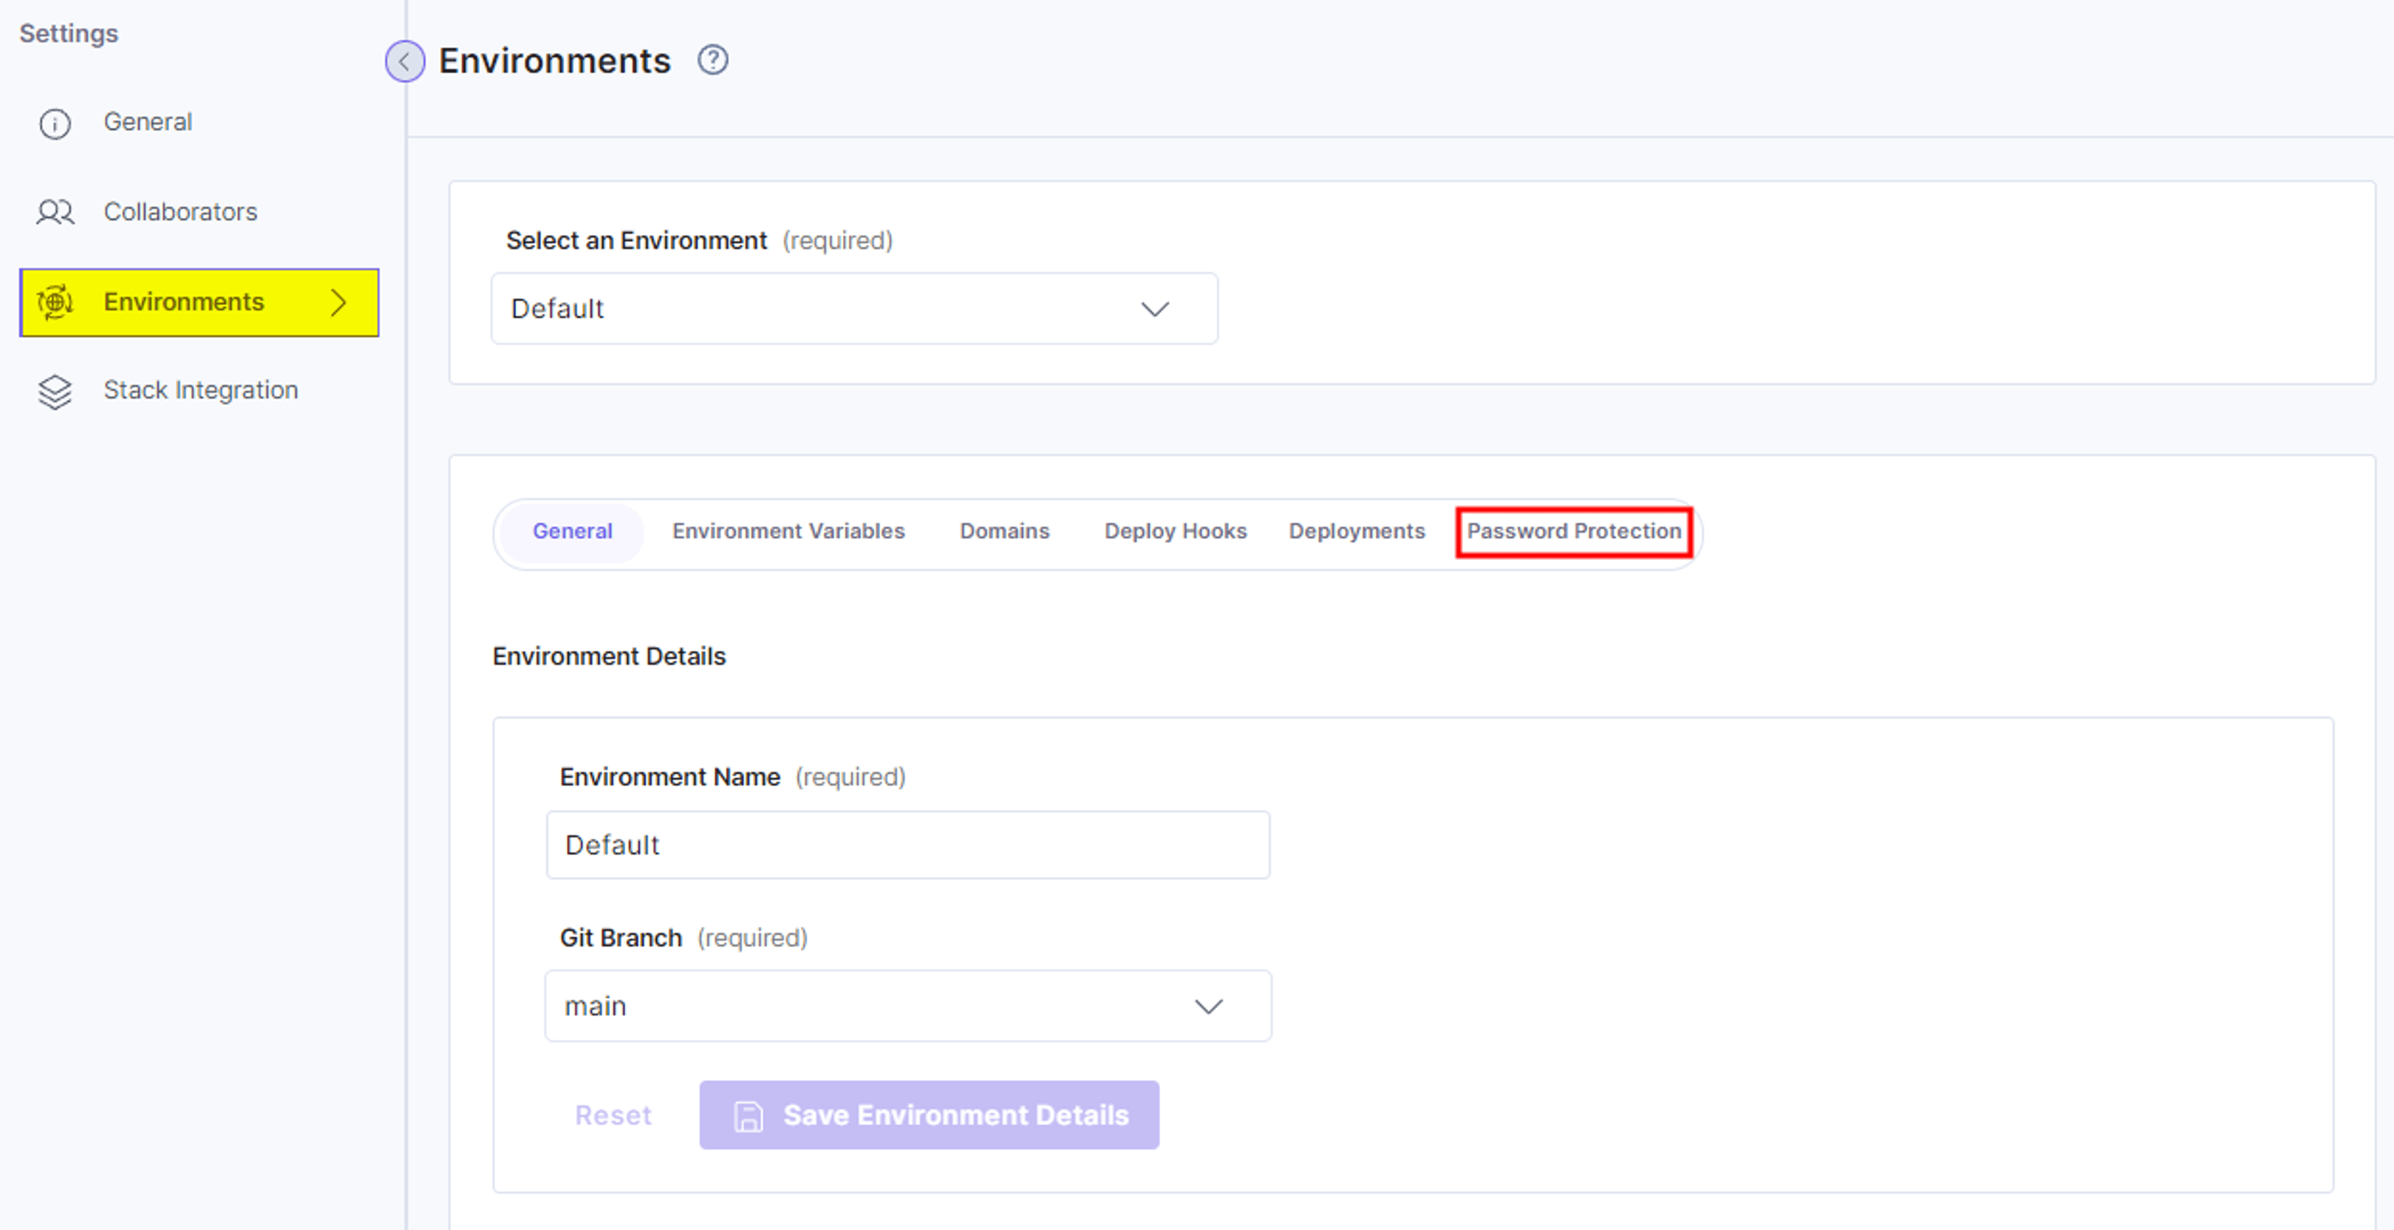
Task: Click the Environment Name label
Action: (670, 777)
